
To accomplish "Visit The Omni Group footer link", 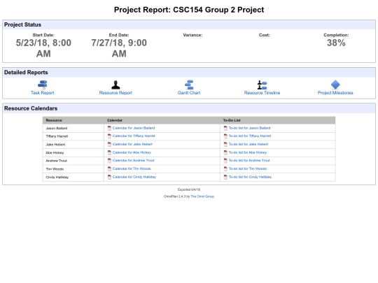I will (202, 196).
